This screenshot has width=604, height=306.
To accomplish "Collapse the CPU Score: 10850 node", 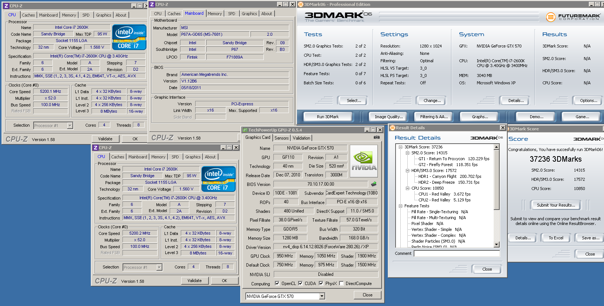I will (407, 188).
